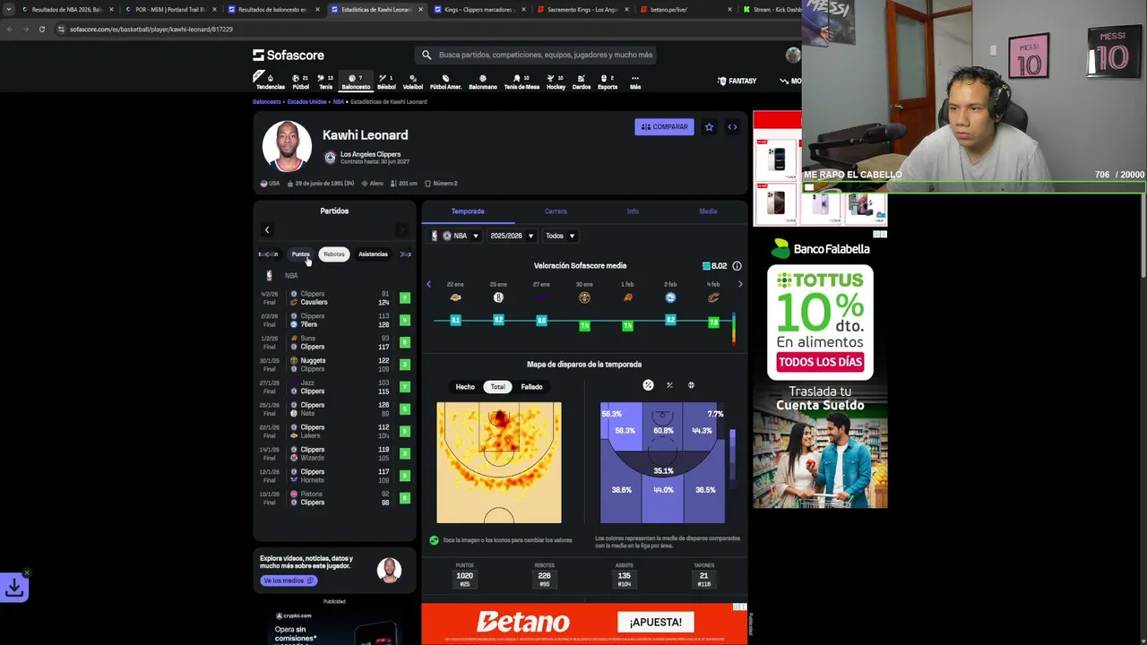
Task: Switch to the Temporada tab
Action: pyautogui.click(x=468, y=211)
